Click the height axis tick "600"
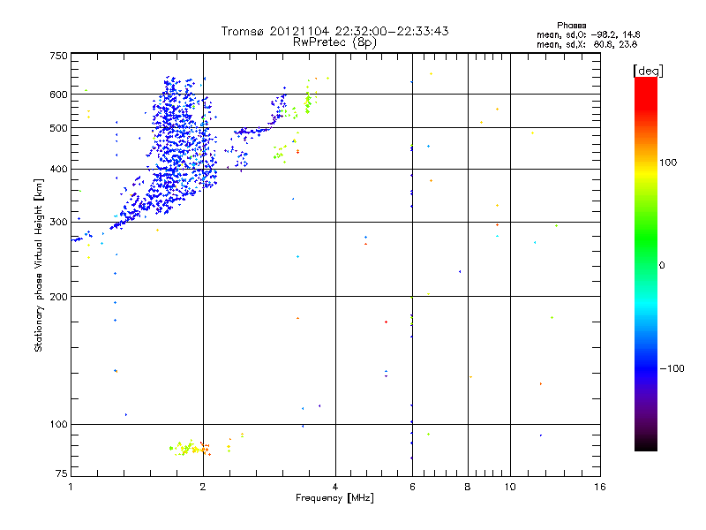The image size is (706, 530). 58,95
